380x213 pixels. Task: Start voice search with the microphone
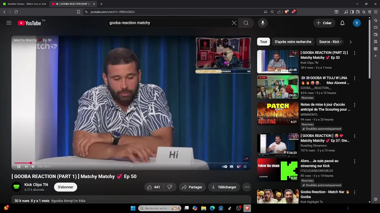(x=262, y=23)
